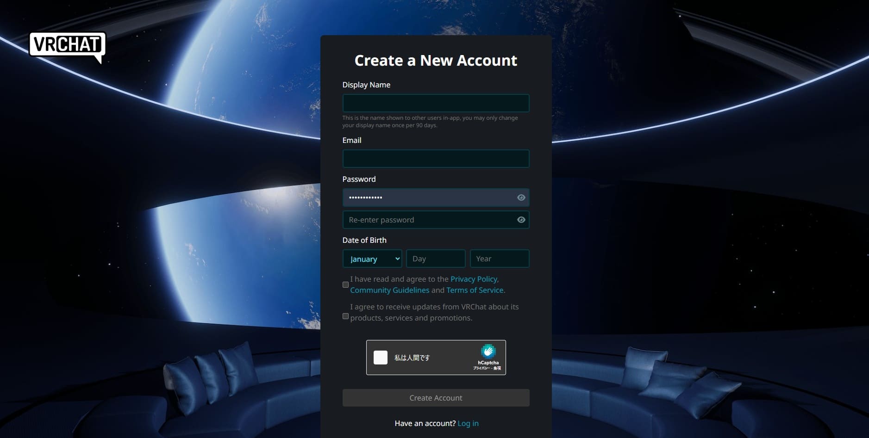
Task: Agree to Privacy Policy and Terms checkbox
Action: click(x=345, y=284)
